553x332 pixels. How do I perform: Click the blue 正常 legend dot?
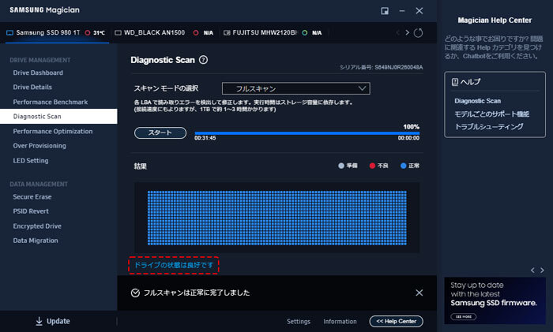[x=403, y=166]
